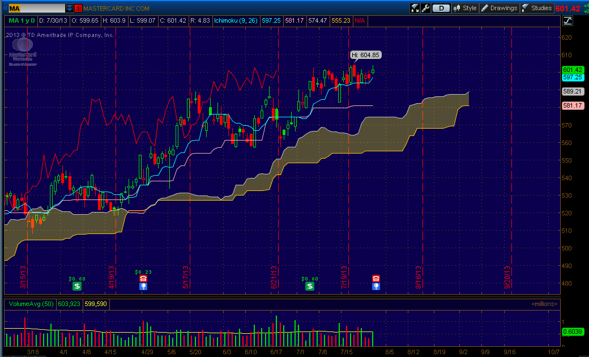Click the Hi: 604.85 price bubble

(365, 55)
